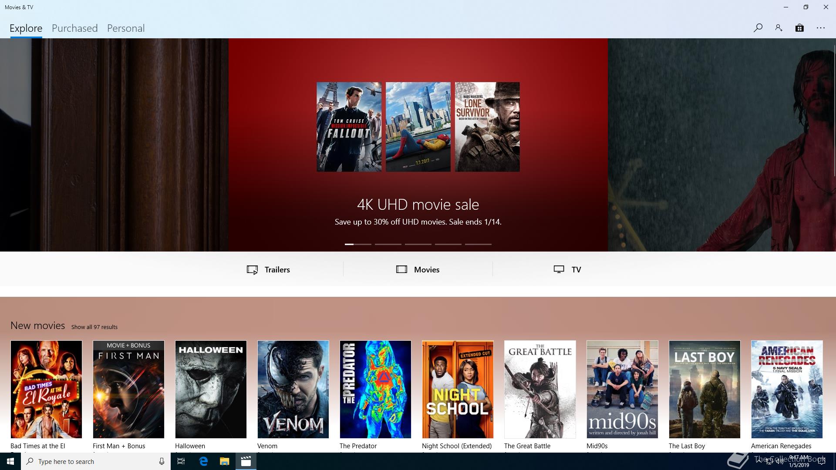Screen dimensions: 836x470
Task: Switch to the Explore tab
Action: pyautogui.click(x=26, y=28)
